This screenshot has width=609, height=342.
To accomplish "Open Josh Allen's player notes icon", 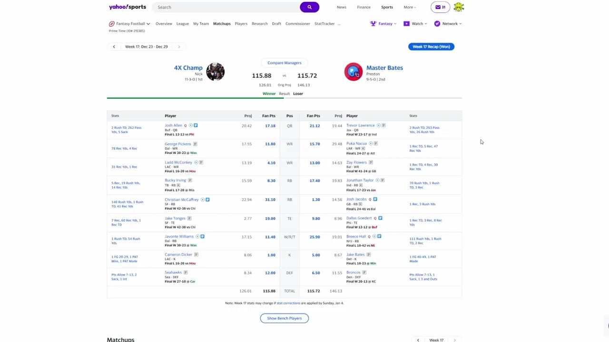I will [196, 125].
